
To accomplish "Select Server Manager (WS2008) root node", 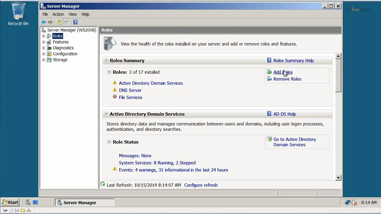I will [71, 30].
